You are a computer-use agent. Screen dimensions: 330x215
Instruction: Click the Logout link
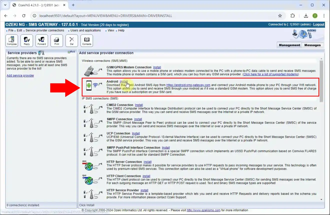point(319,24)
